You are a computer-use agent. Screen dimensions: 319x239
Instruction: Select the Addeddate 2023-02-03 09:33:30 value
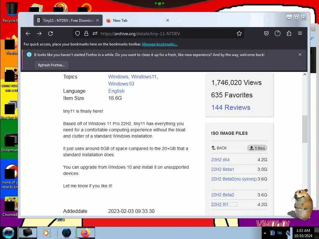tap(131, 211)
